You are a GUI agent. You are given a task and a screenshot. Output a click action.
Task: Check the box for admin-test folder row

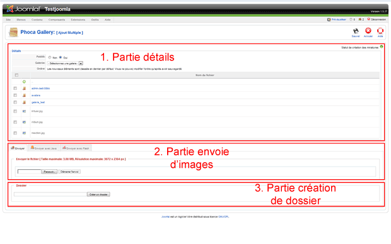(15, 88)
